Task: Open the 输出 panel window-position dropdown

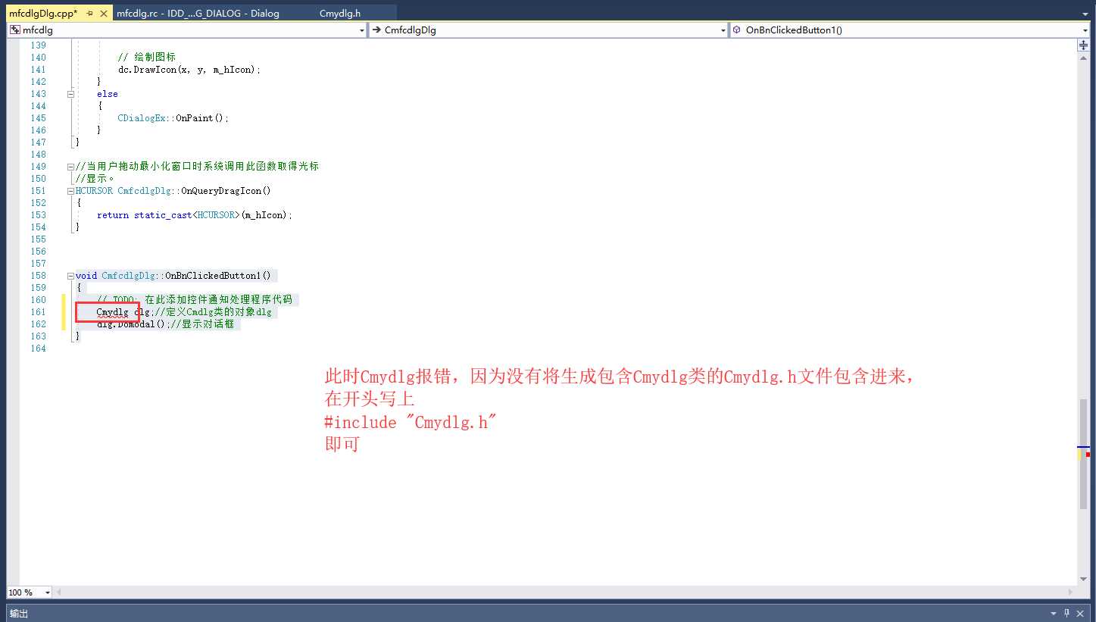Action: [1054, 614]
